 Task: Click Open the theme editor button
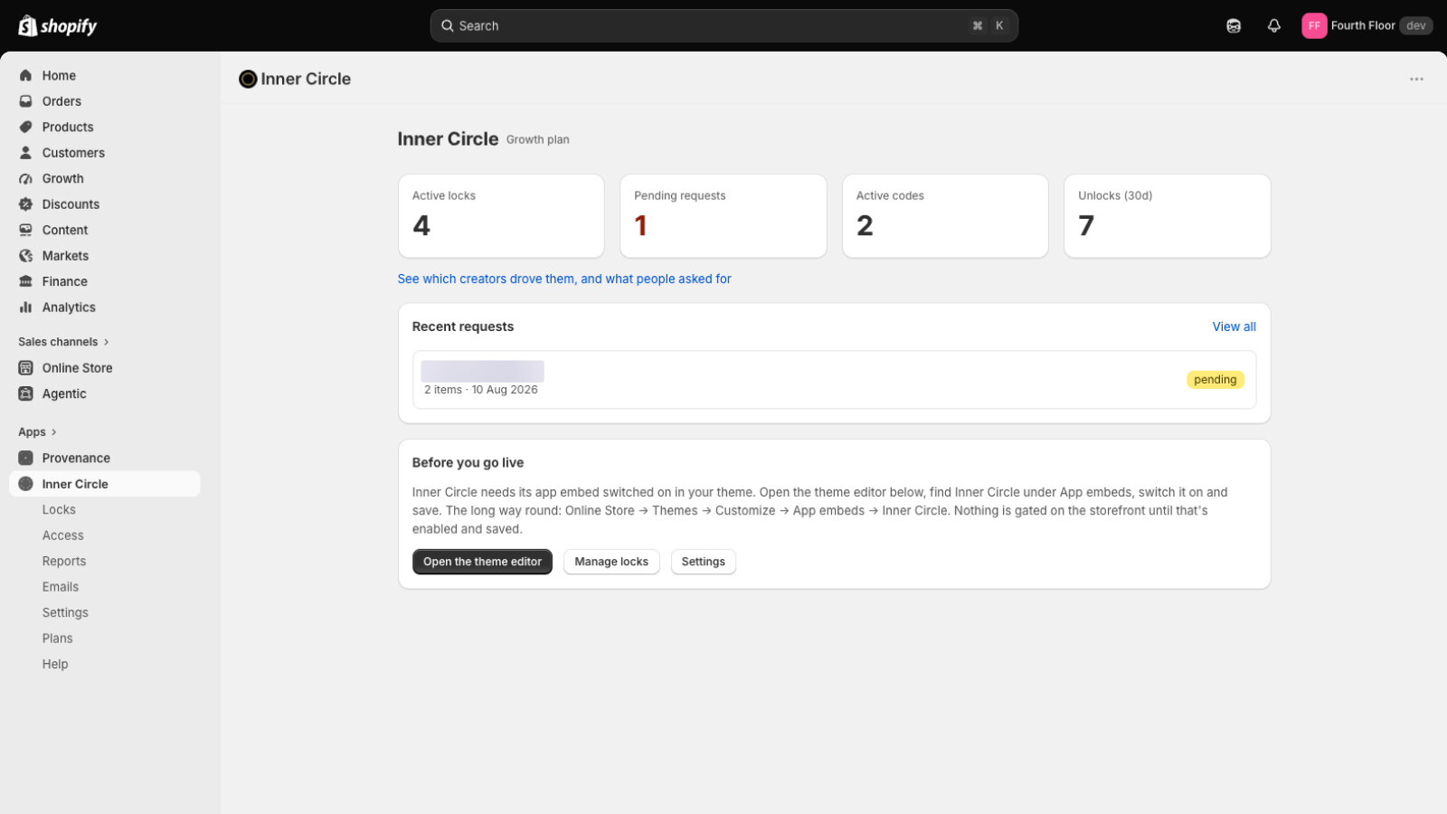[x=482, y=562]
